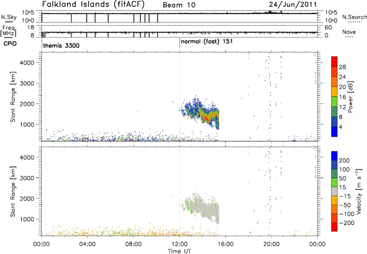
Task: Click the 'normal (fast) 151' CPID label
Action: [x=207, y=42]
